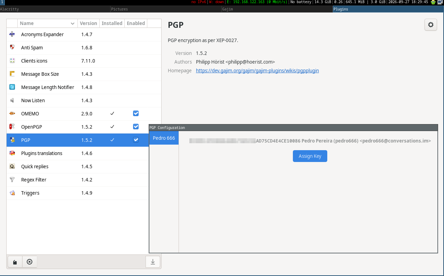This screenshot has width=444, height=276.
Task: Click the Acronyms Expander plugin icon
Action: 12,34
